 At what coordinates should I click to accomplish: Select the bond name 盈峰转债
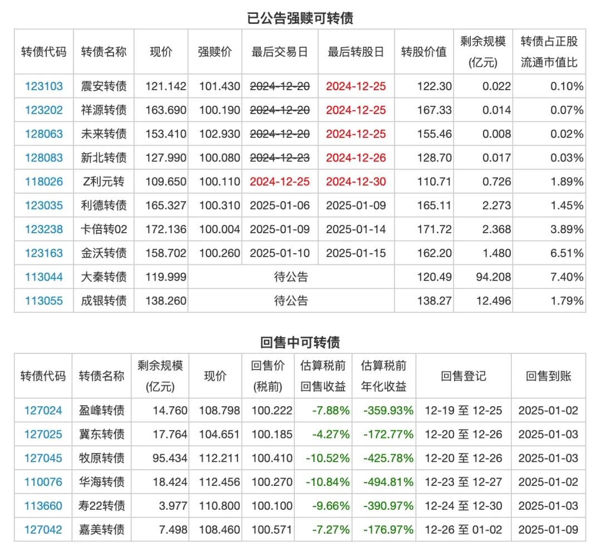102,411
